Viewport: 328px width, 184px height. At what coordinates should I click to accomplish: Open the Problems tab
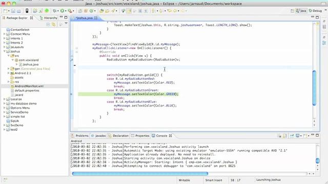[x=80, y=136]
